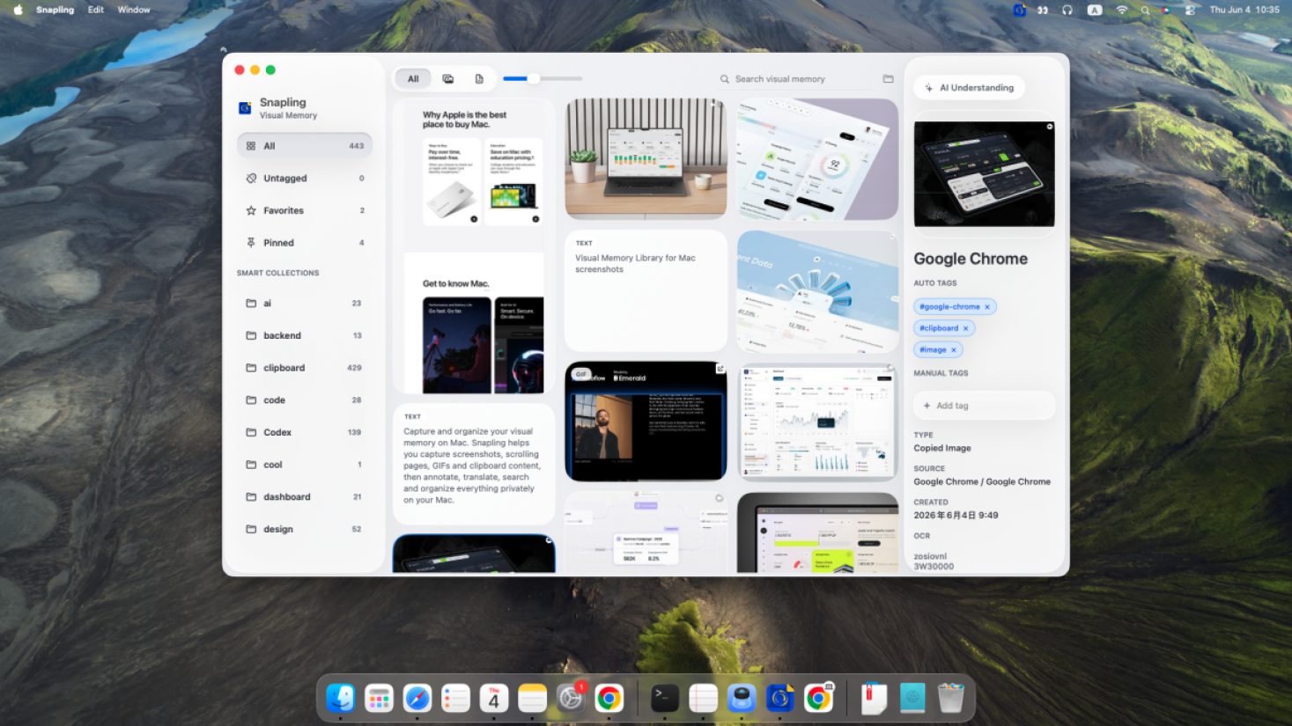The image size is (1292, 726).
Task: Launch Safari from the Dock
Action: (417, 699)
